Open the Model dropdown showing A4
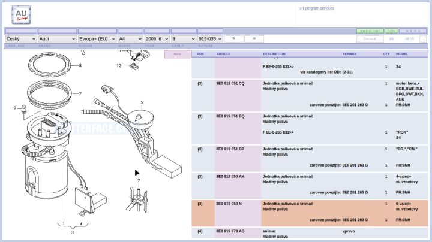The image size is (432, 242). [130, 39]
